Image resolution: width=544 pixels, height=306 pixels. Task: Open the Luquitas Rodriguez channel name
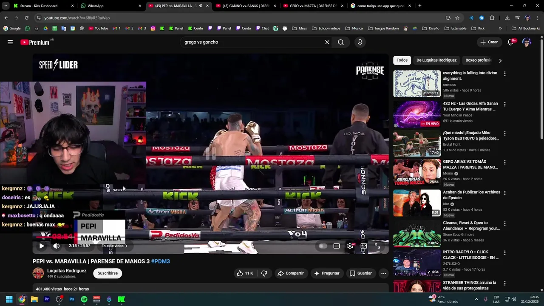pyautogui.click(x=67, y=271)
